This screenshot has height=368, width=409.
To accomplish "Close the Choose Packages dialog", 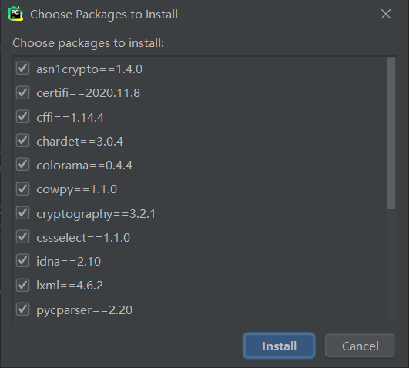I will (386, 14).
